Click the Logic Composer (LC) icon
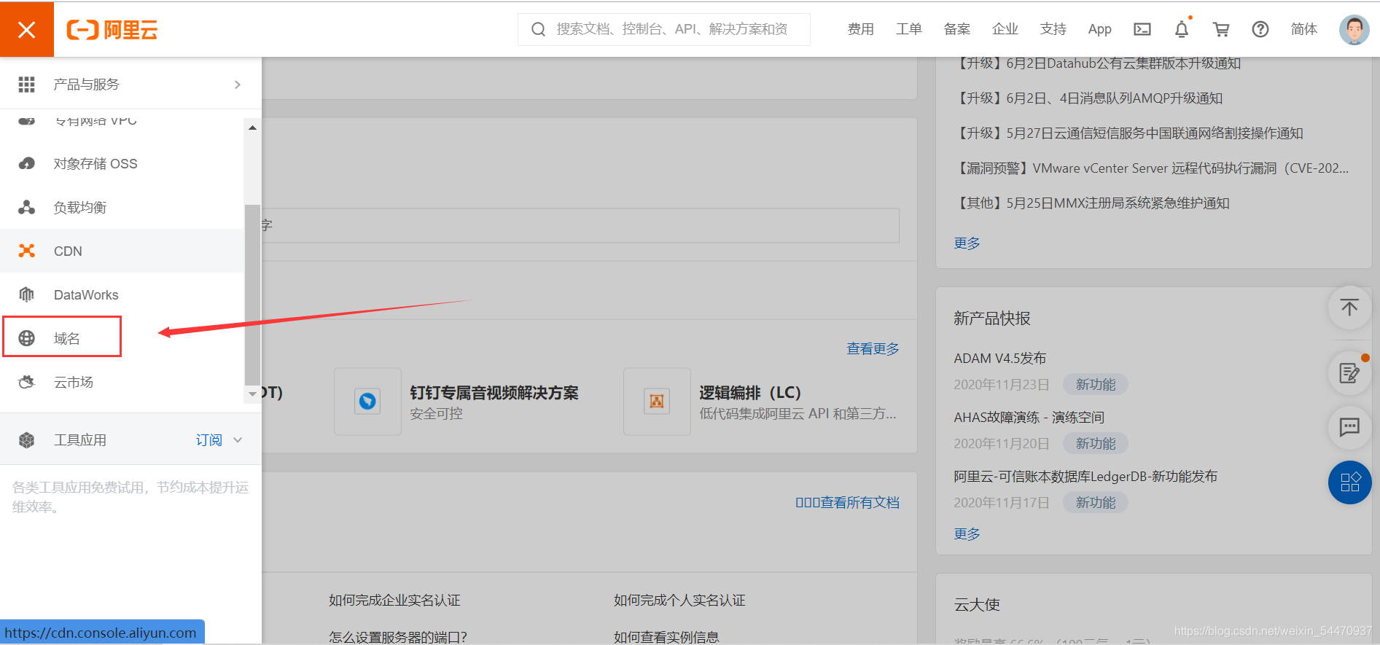Screen dimensions: 1380x645 (x=657, y=401)
